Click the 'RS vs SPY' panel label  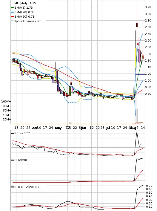click(22, 133)
